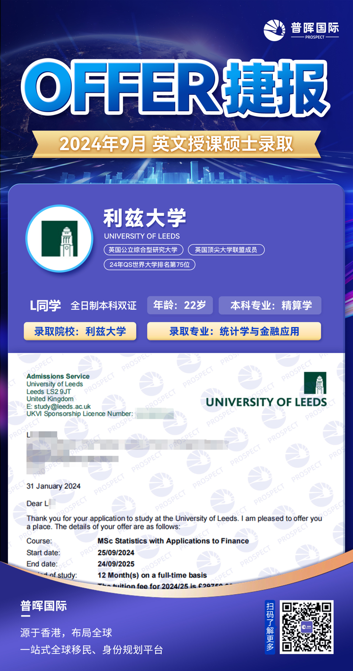Click the 录取专业：统计学与金融应用 label
Screen dimensions: 353x671
coord(234,331)
